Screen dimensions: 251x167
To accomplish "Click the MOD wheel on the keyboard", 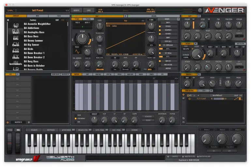I will point(18,143).
